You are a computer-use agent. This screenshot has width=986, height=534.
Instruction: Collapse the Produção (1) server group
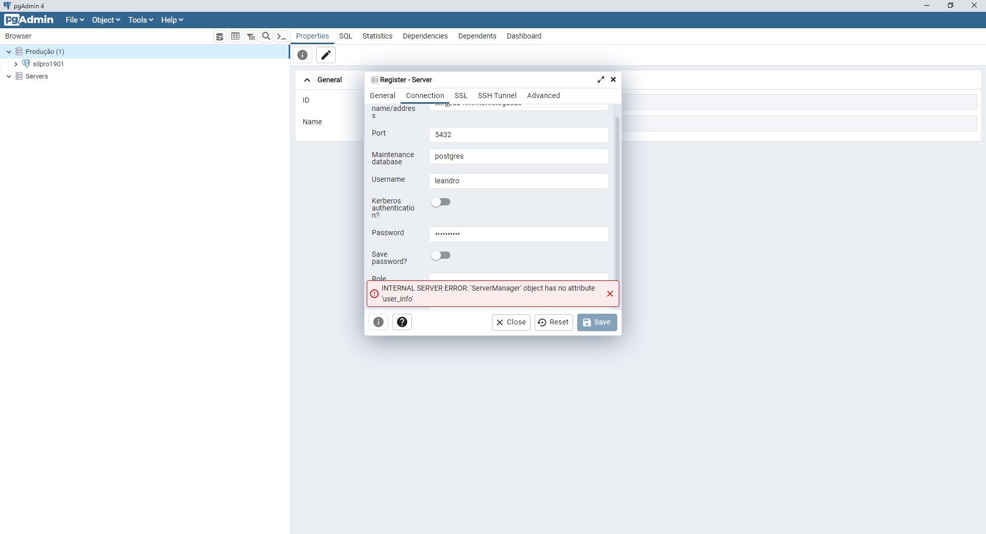point(9,52)
